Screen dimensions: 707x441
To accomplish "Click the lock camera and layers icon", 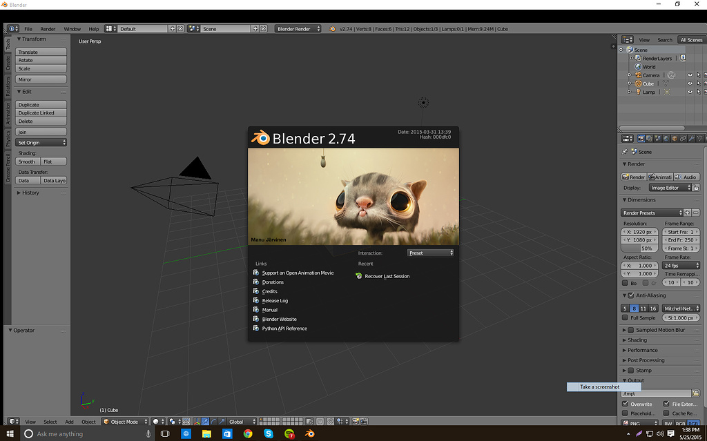I will (309, 422).
